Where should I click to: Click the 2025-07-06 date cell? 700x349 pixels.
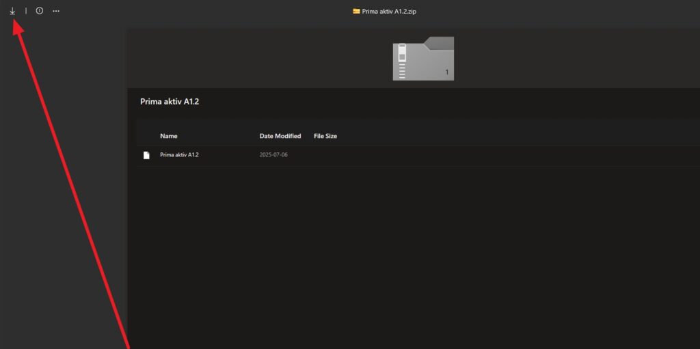point(273,155)
